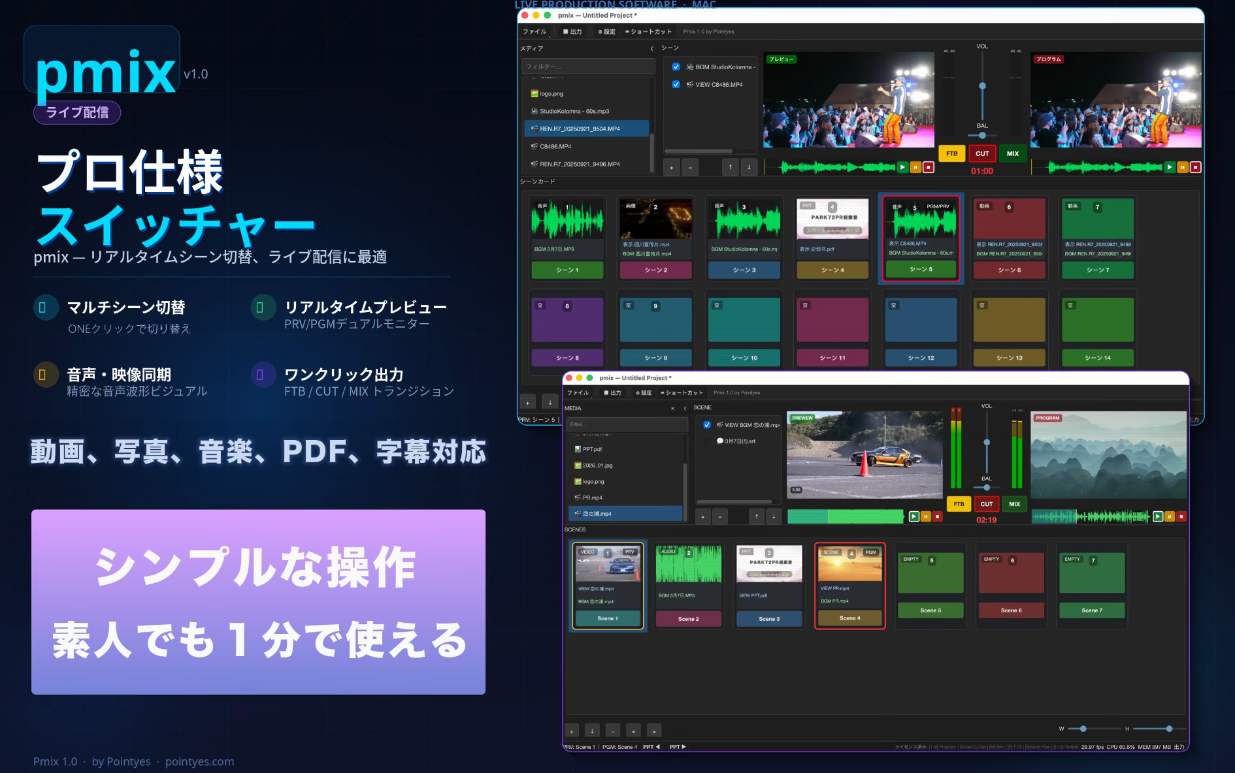
Task: Click PPT next slide arrow in status bar
Action: point(678,747)
